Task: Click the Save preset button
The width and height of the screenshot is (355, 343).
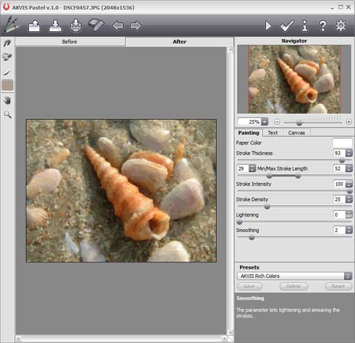Action: pyautogui.click(x=250, y=286)
